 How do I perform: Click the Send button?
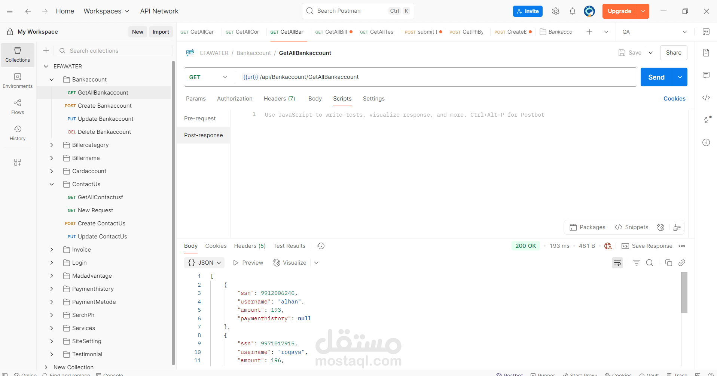(x=657, y=77)
